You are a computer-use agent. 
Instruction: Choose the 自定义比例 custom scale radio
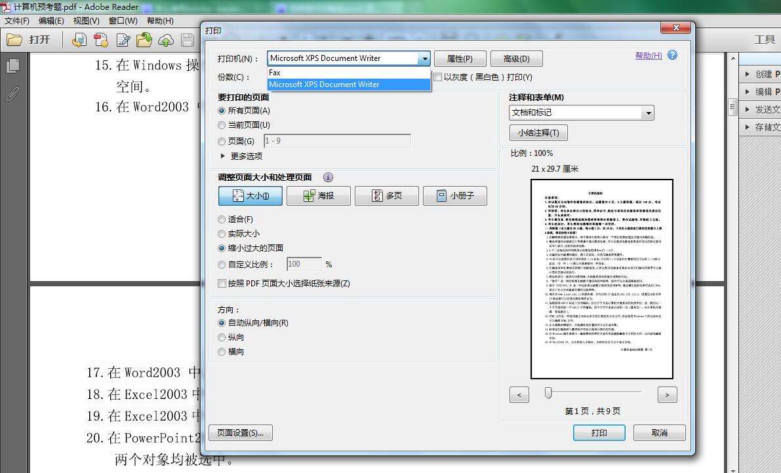point(222,265)
